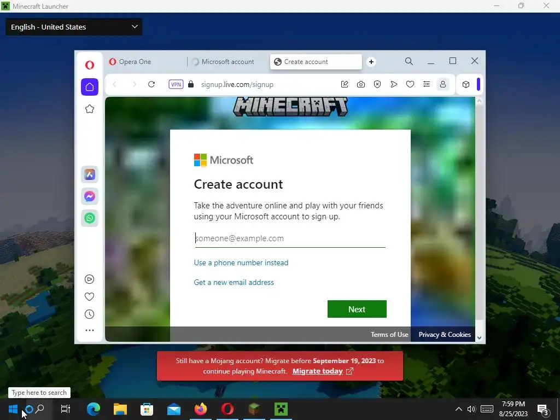560x420 pixels.
Task: Open File Explorer from taskbar
Action: point(120,409)
